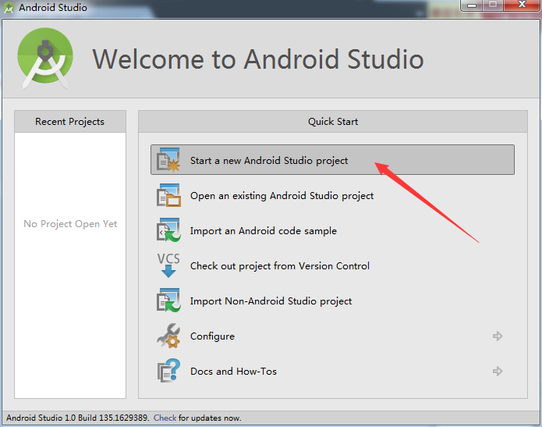542x427 pixels.
Task: Click the large Android Studio logo
Action: (45, 58)
